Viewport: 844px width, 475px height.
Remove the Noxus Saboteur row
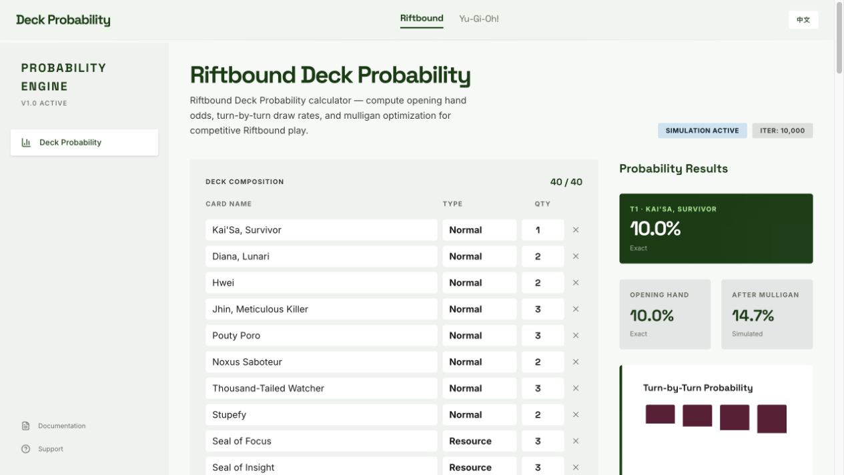[x=576, y=362]
